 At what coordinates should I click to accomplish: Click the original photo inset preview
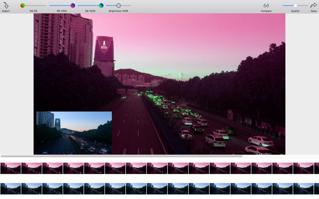[x=74, y=133]
